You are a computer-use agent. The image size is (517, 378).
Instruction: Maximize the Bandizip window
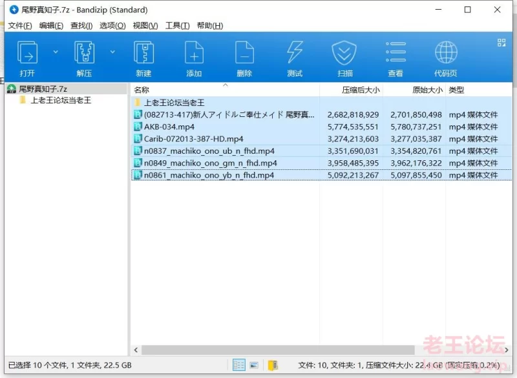[x=467, y=10]
